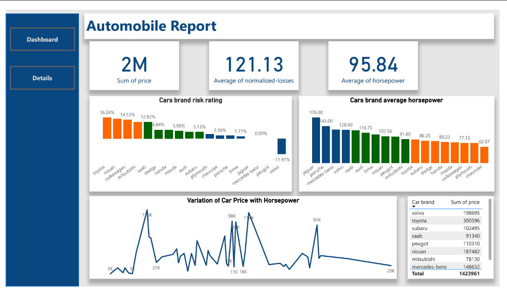This screenshot has width=507, height=294.
Task: Click the 91K peak on the line chart
Action: click(317, 225)
